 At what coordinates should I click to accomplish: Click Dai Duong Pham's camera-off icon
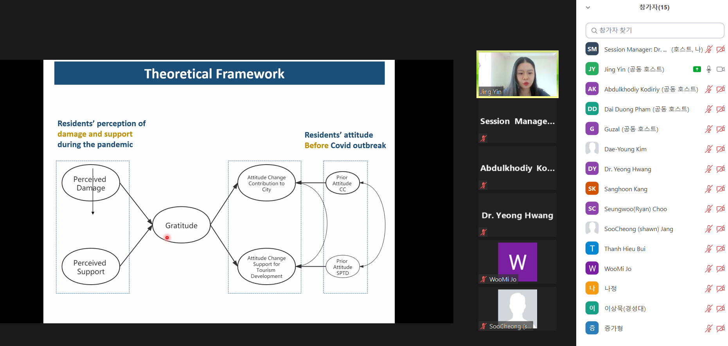[721, 109]
